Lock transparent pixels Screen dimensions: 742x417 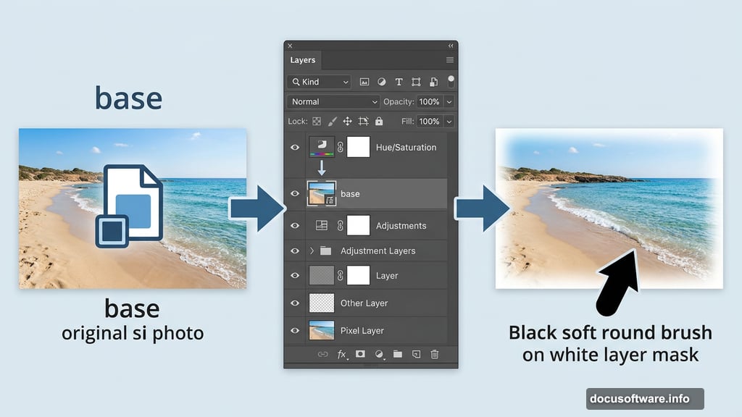[316, 121]
